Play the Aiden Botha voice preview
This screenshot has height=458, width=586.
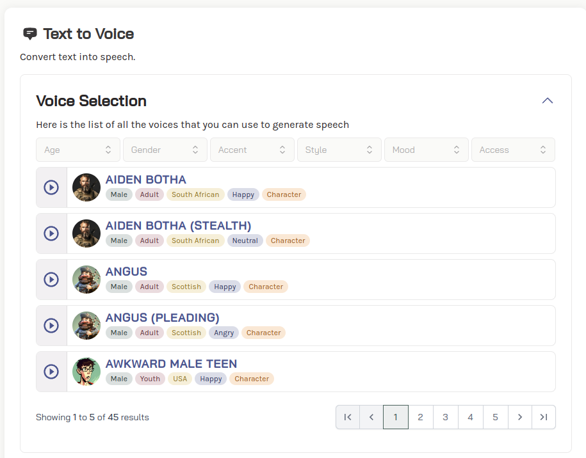tap(51, 187)
